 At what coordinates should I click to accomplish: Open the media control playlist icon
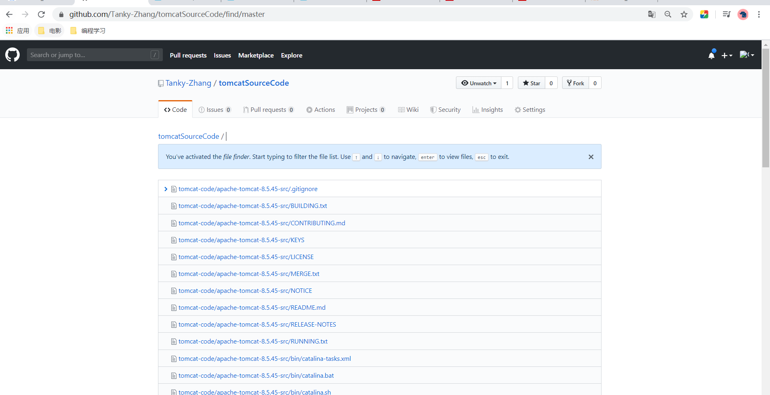tap(727, 14)
